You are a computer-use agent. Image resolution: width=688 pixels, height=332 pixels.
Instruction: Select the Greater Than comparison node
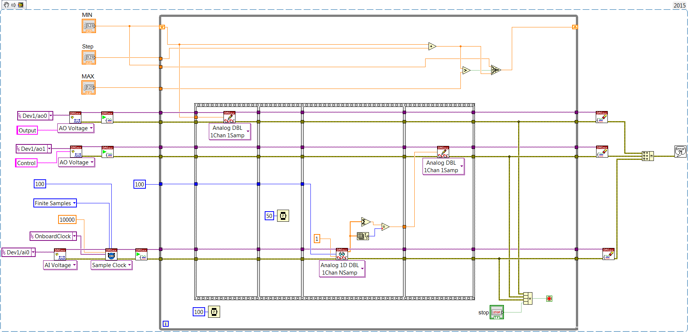(466, 70)
